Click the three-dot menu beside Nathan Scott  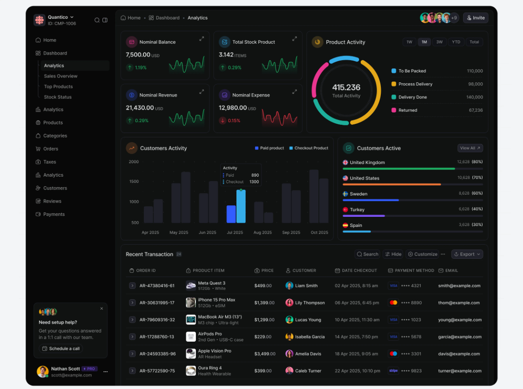[x=105, y=372]
